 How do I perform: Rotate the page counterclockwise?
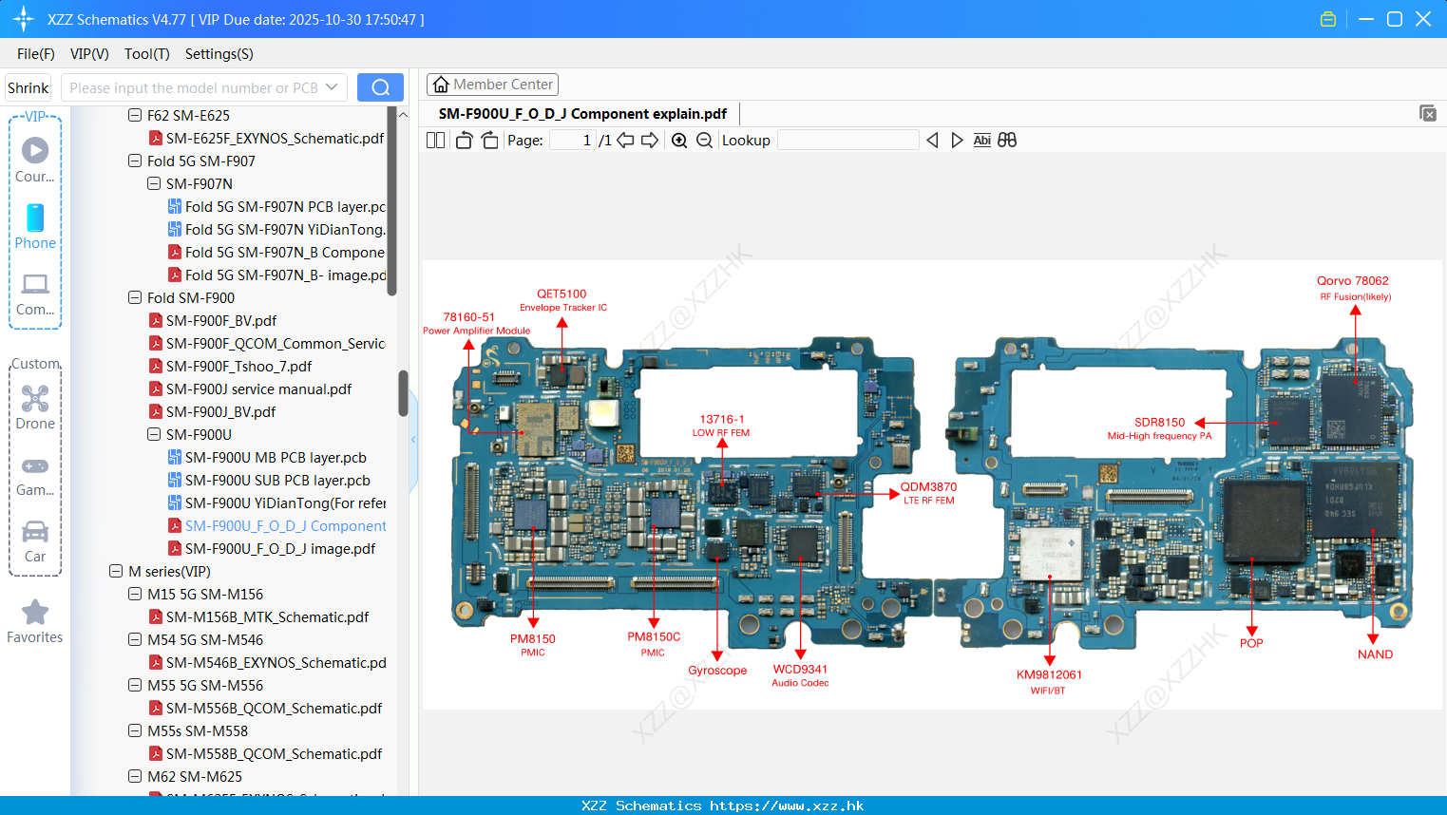[464, 141]
